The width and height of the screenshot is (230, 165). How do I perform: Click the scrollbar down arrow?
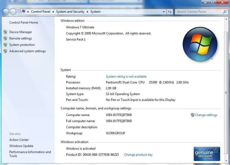point(226,161)
